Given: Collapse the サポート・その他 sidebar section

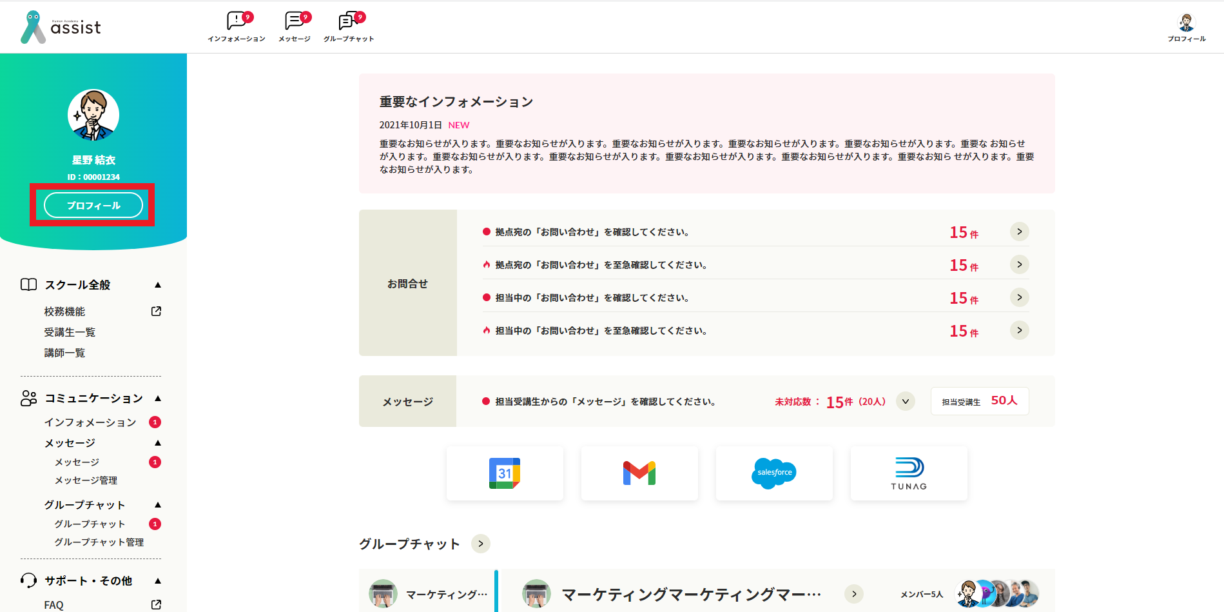Looking at the screenshot, I should pos(158,581).
